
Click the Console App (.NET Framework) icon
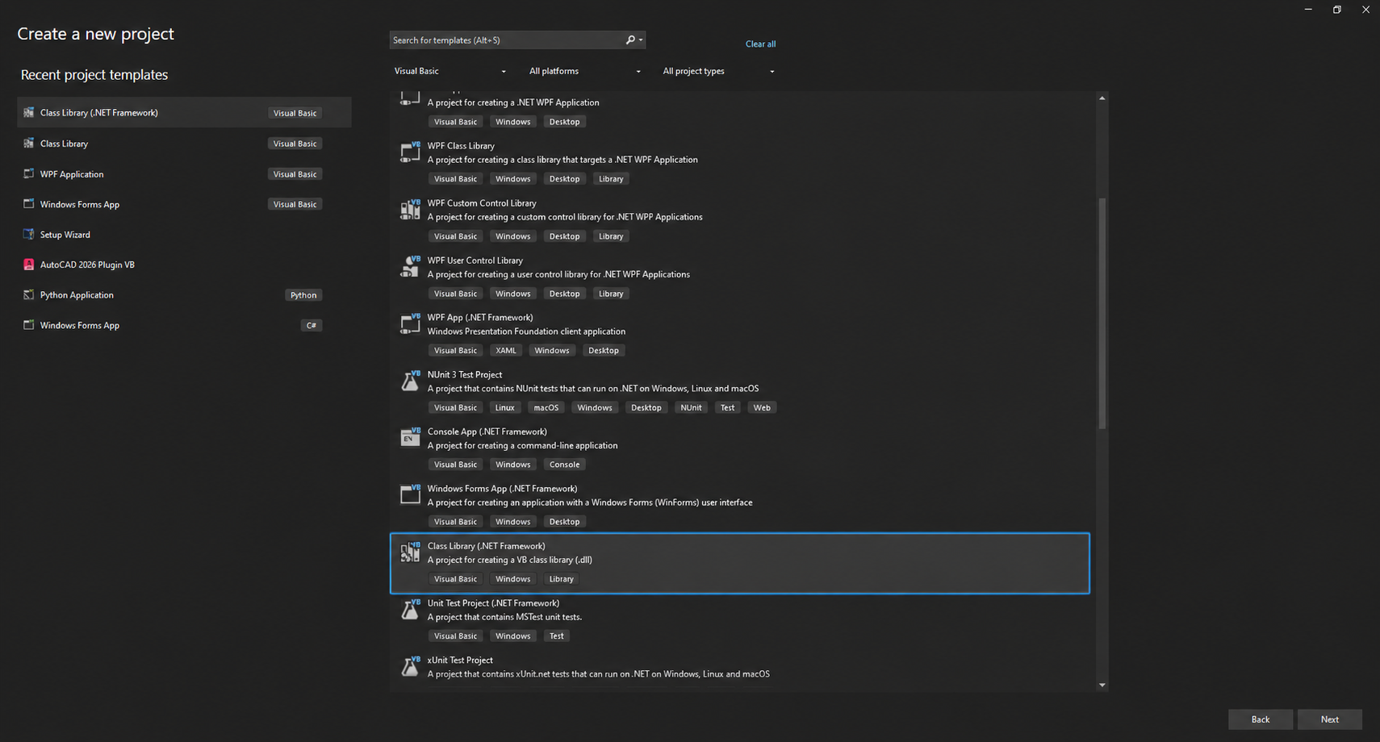tap(410, 437)
